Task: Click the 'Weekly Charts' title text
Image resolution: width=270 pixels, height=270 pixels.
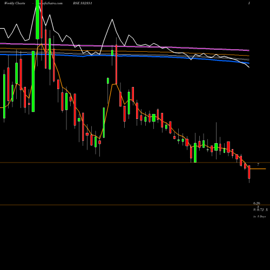Action: [15, 3]
